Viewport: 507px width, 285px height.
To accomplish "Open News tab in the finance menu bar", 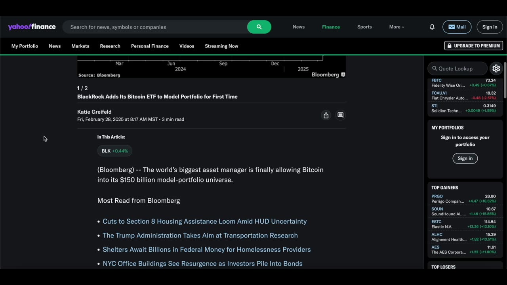I will pos(55,46).
